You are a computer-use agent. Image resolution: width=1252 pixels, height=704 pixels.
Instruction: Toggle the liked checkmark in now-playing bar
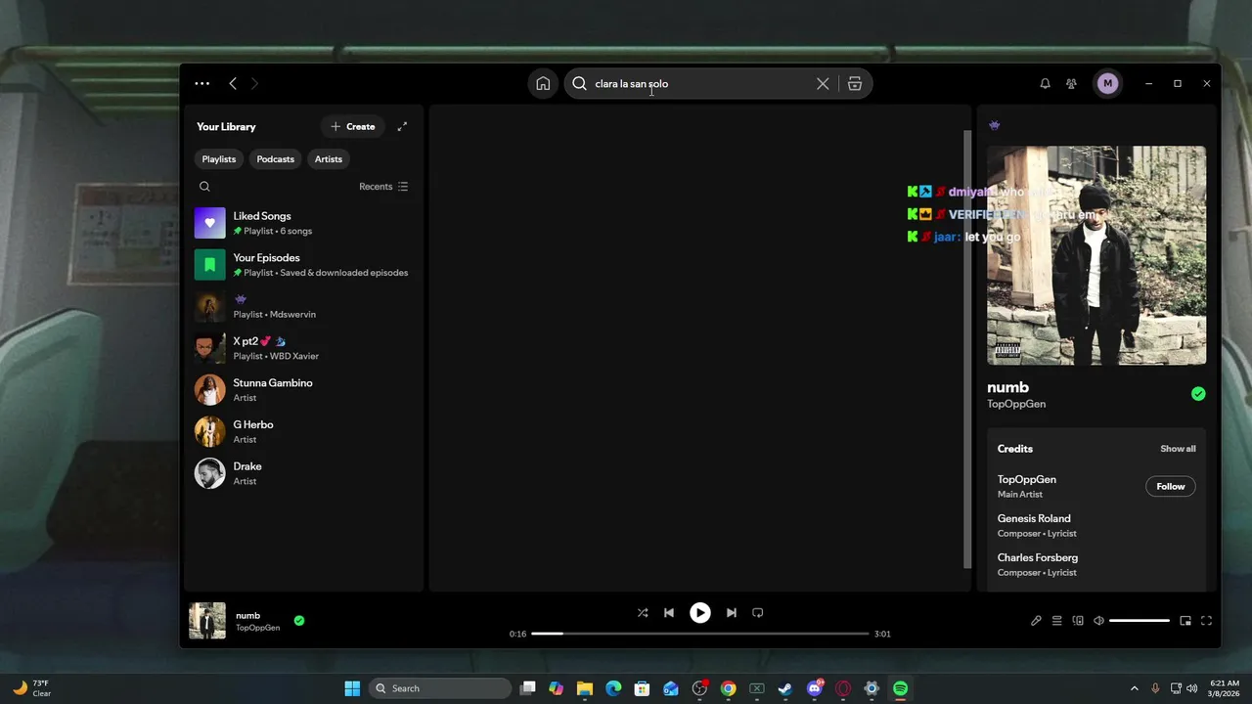tap(299, 620)
